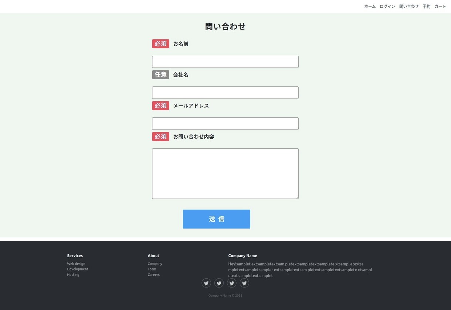Open the Team link under About
The width and height of the screenshot is (451, 310).
coord(152,269)
